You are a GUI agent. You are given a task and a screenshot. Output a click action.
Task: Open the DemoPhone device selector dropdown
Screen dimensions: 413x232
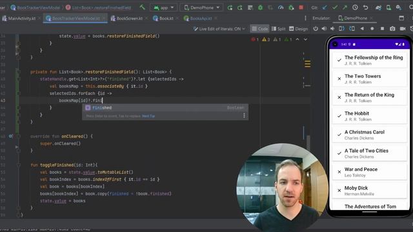point(201,8)
